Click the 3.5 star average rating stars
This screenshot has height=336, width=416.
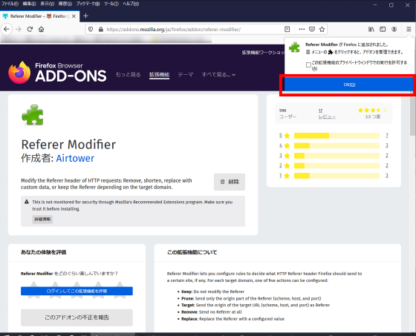[x=372, y=111]
